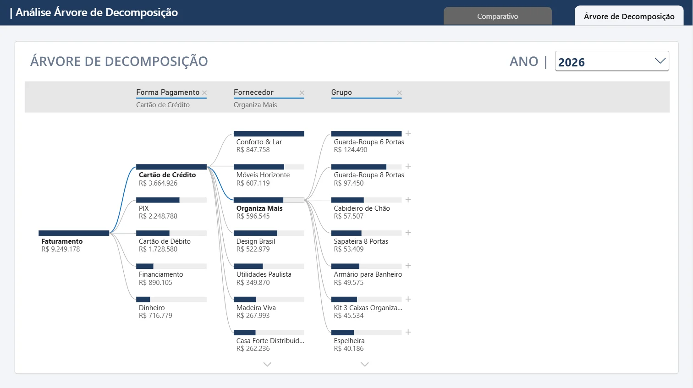The image size is (693, 388).
Task: Click the Espelheira group label
Action: 349,341
